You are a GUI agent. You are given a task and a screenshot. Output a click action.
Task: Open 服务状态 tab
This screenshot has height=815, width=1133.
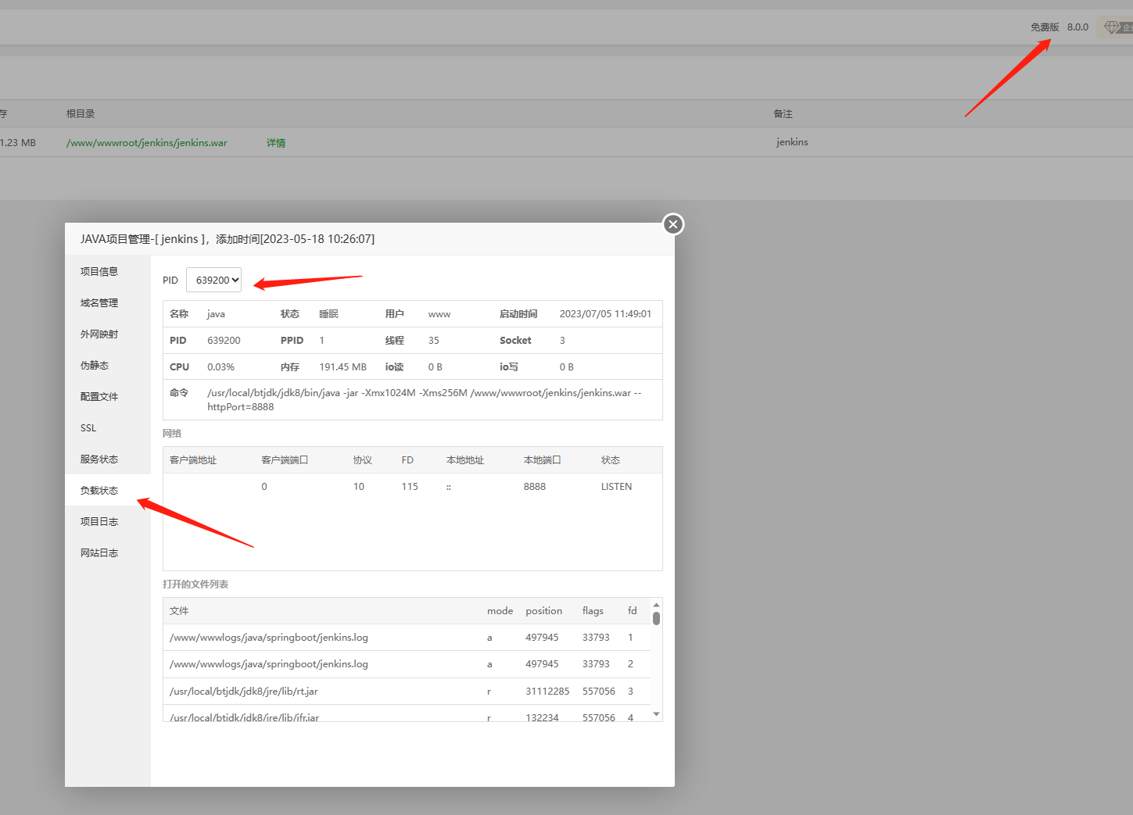click(x=99, y=459)
